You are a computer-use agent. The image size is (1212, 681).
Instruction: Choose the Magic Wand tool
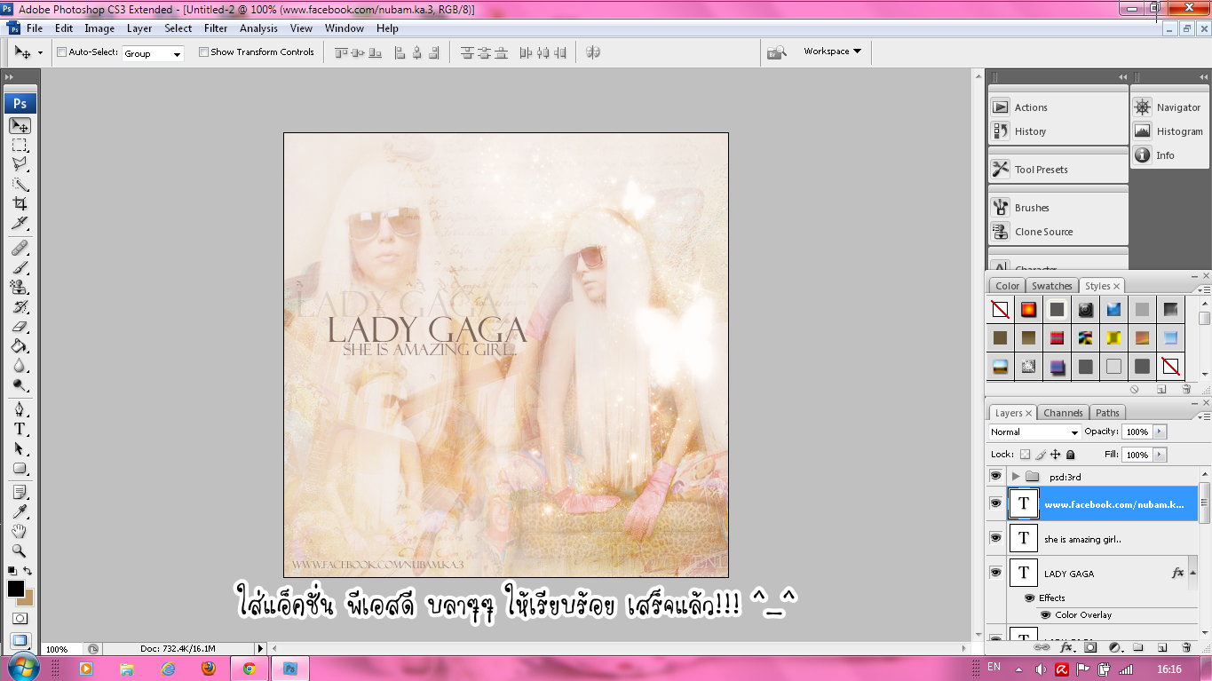pyautogui.click(x=20, y=185)
